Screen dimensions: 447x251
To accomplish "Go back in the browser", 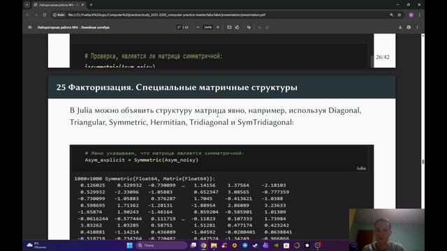I will tap(28, 15).
